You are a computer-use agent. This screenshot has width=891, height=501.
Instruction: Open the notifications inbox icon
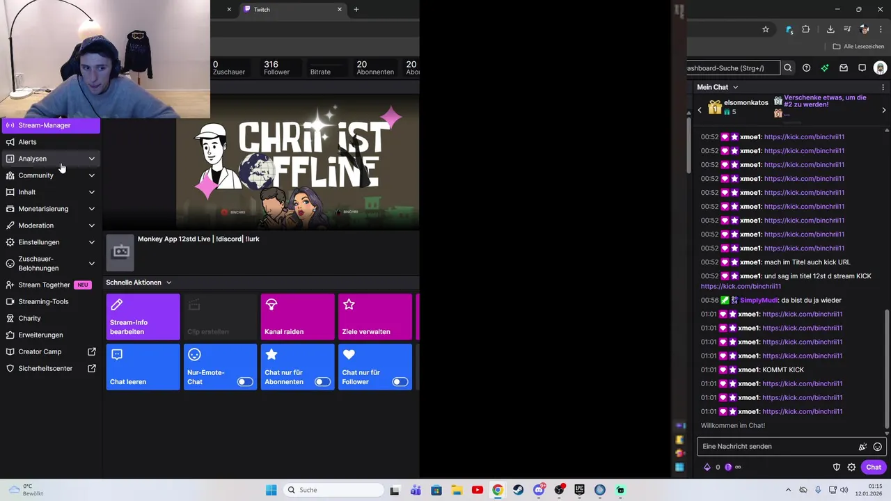(844, 68)
